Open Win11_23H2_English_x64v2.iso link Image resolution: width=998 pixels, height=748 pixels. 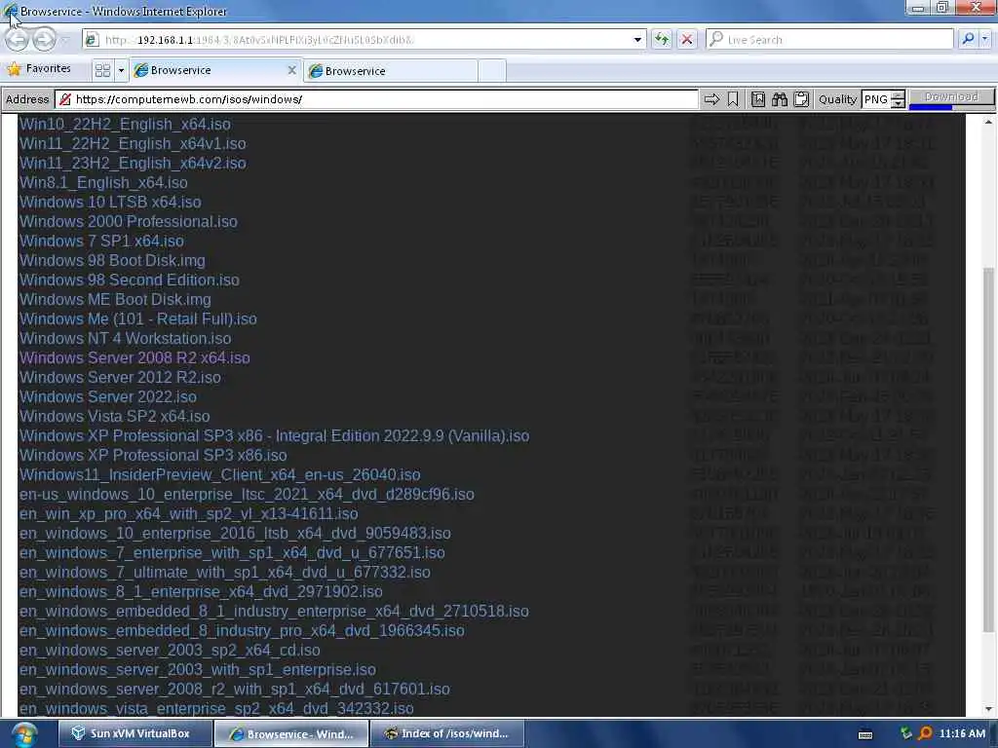coord(133,163)
